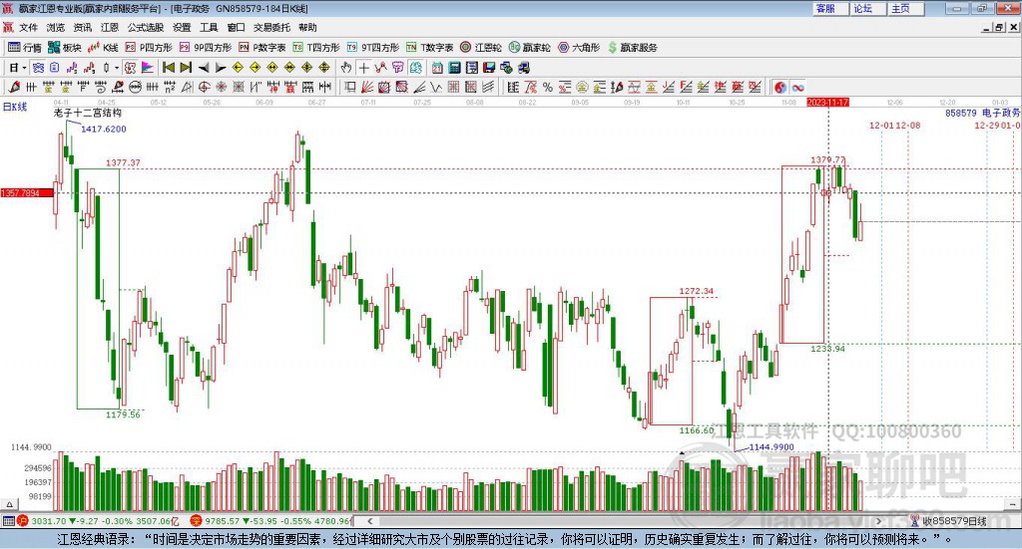Open the 江恩轮 Gann wheel
Screen dimensions: 1022x549
click(481, 48)
